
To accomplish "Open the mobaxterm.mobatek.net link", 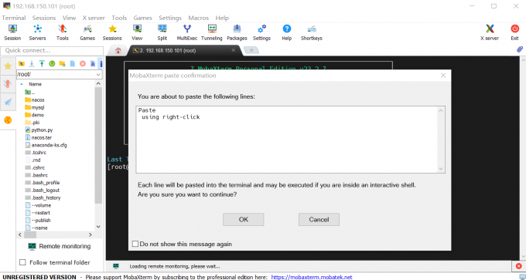I will pos(312,277).
